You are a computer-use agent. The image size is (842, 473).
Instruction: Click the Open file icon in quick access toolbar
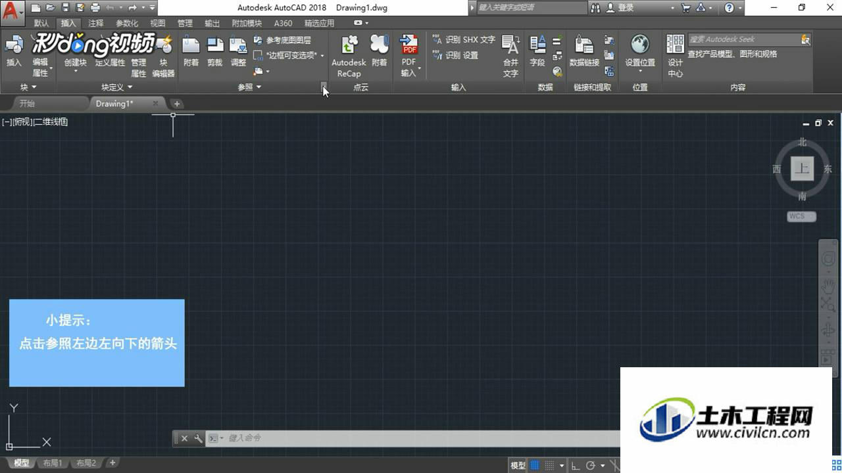(51, 8)
